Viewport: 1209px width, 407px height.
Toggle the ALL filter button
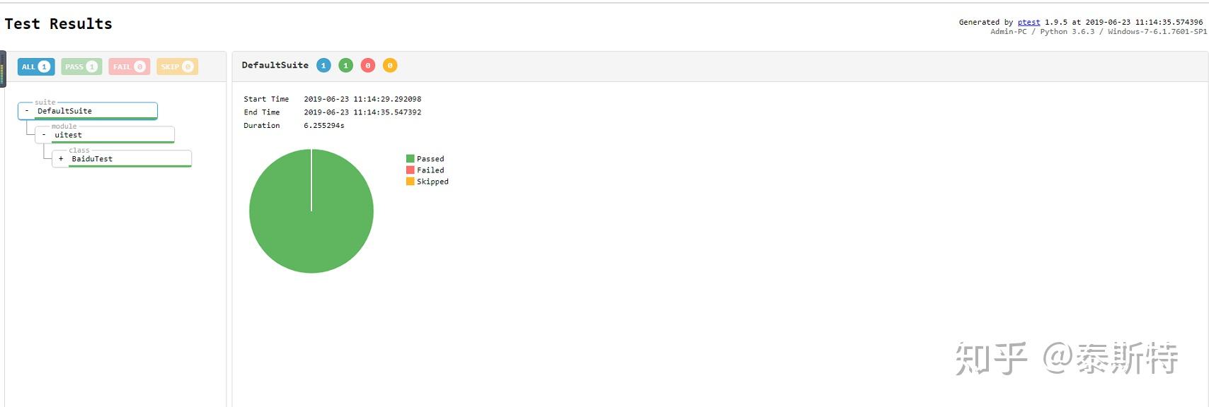click(x=35, y=66)
